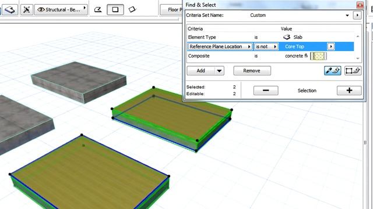This screenshot has height=209, width=373.
Task: Click the suspend groups icon in toolbar
Action: (x=26, y=10)
